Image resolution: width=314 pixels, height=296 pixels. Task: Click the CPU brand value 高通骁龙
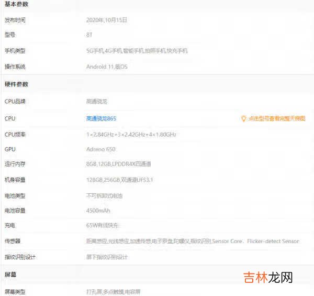coord(97,102)
